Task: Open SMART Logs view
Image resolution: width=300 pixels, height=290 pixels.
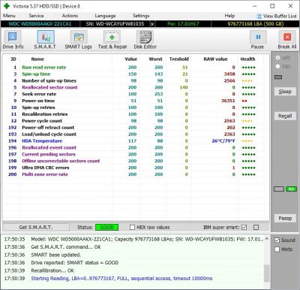Action: (x=78, y=40)
